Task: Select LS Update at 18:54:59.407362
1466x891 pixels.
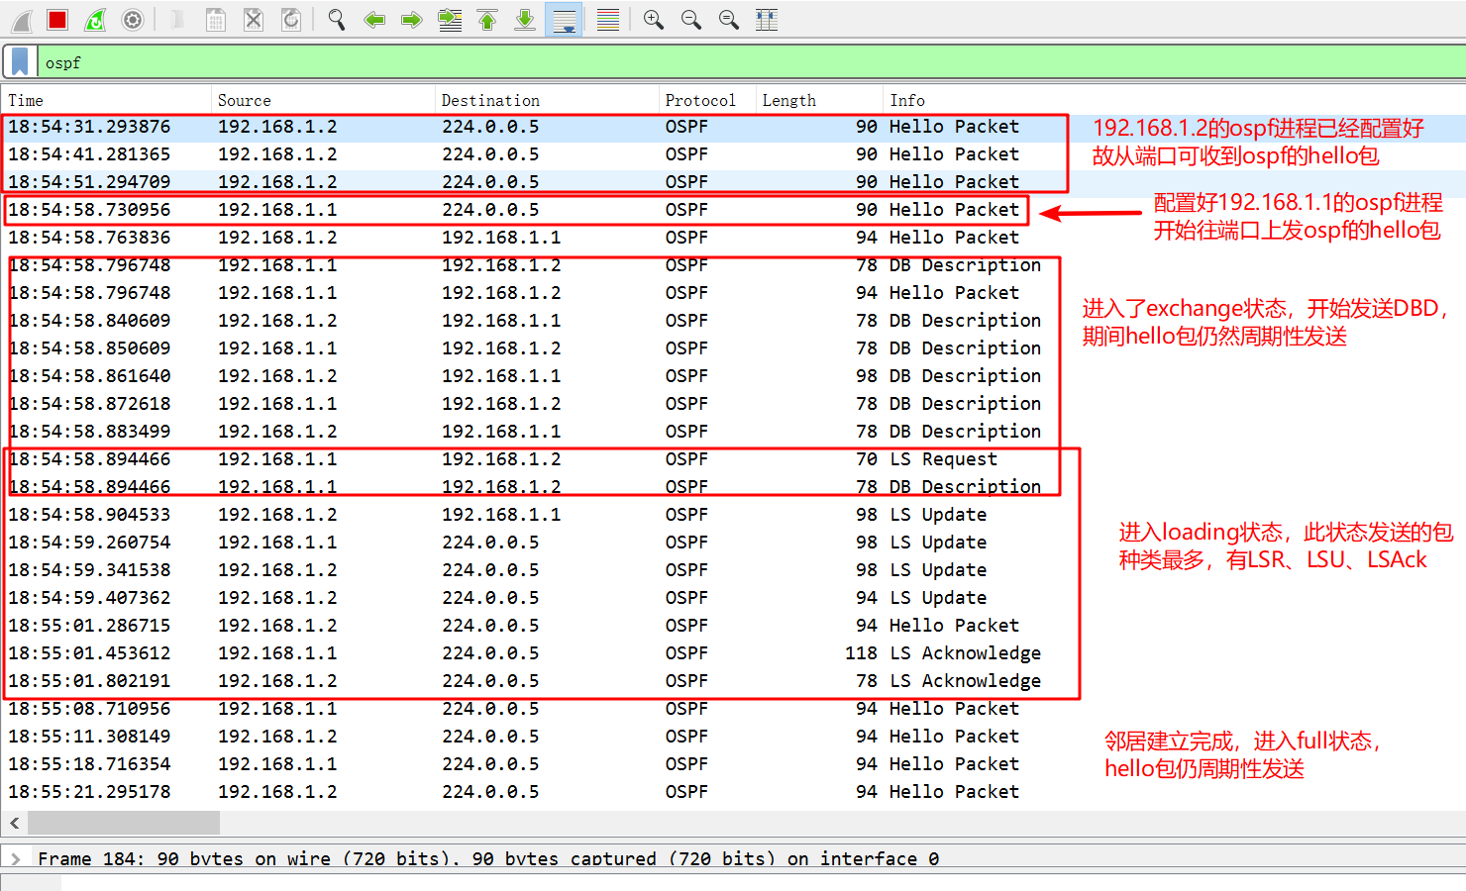Action: pyautogui.click(x=733, y=598)
